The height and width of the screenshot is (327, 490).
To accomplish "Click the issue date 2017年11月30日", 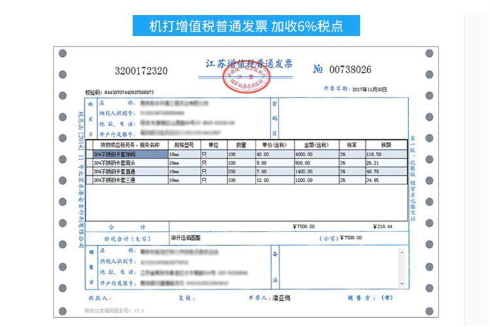I will pyautogui.click(x=369, y=90).
